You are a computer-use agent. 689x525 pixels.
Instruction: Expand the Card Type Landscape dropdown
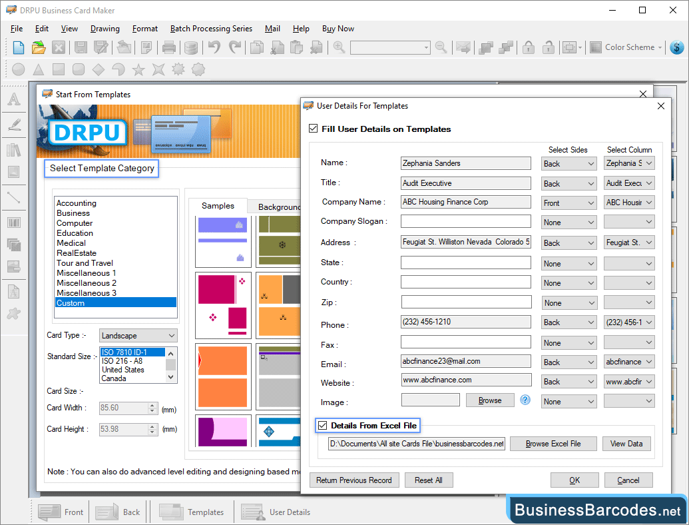click(138, 336)
